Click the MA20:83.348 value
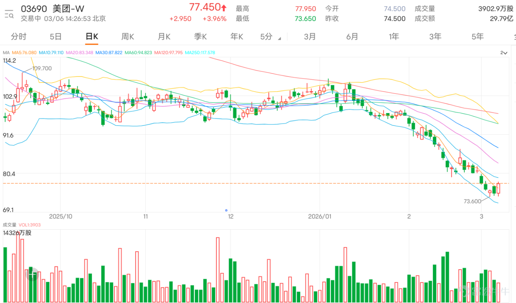 [80, 52]
